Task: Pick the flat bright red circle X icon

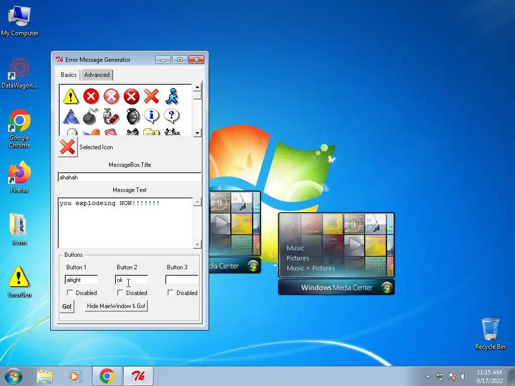Action: pos(91,96)
